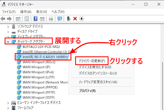This screenshot has height=110, width=164.
Task: Expand the ヒューマン インターフェイス デバイス category
Action: pos(8,103)
